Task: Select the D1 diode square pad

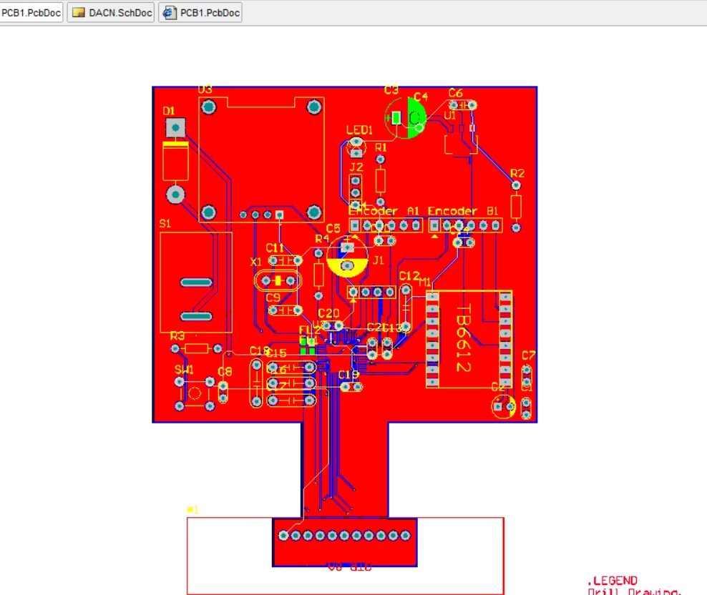Action: point(175,127)
